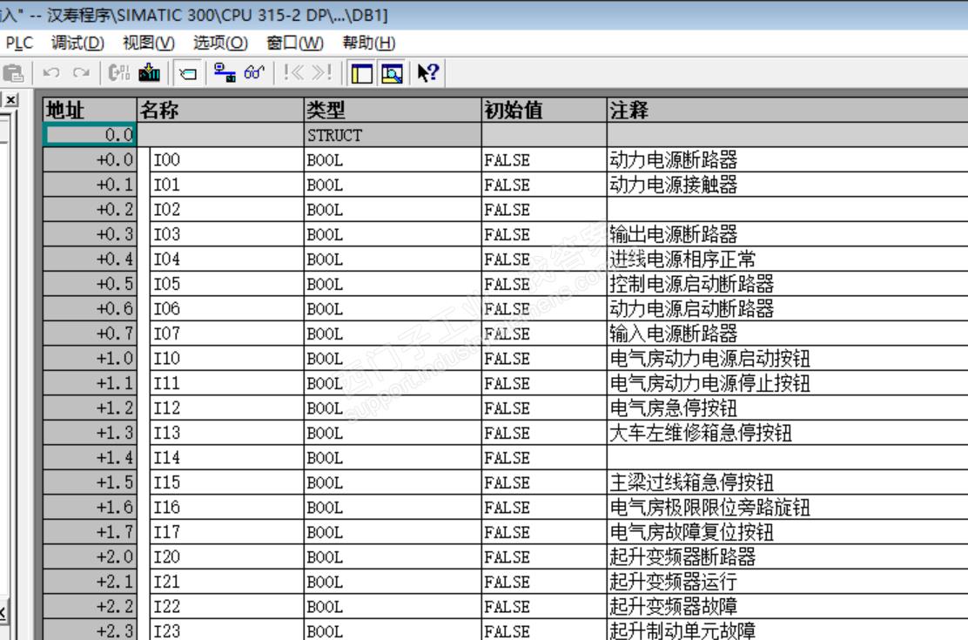
Task: Click comment 控制电源启动断路器
Action: click(691, 284)
